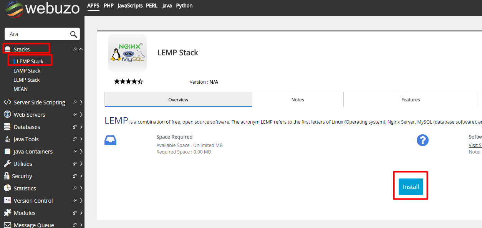This screenshot has width=482, height=228.
Task: Click the Modules puzzle piece icon
Action: (7, 213)
